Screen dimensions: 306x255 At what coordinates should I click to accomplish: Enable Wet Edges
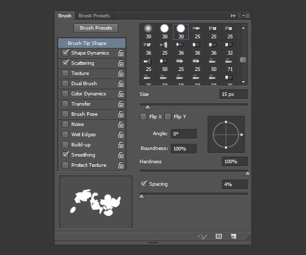point(65,135)
